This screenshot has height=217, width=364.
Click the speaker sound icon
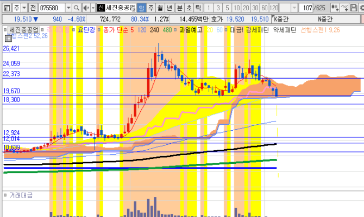[x=86, y=9]
